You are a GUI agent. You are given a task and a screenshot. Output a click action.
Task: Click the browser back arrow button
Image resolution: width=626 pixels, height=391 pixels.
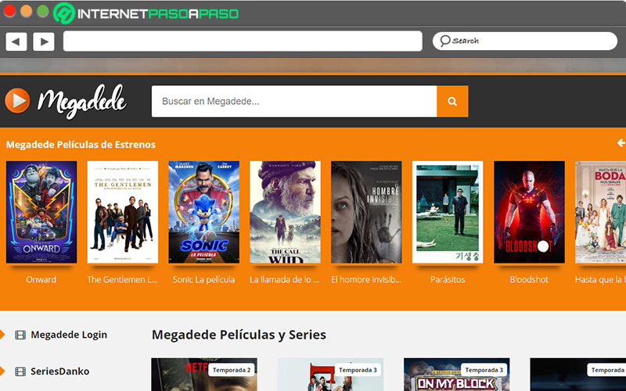click(16, 41)
